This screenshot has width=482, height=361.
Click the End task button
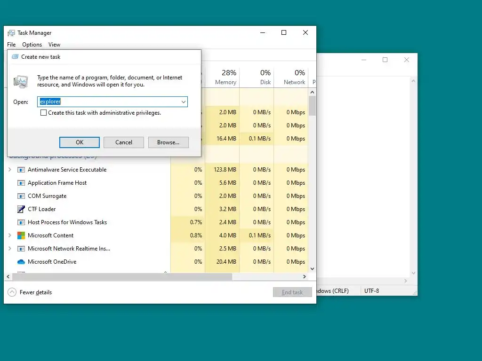tap(292, 292)
